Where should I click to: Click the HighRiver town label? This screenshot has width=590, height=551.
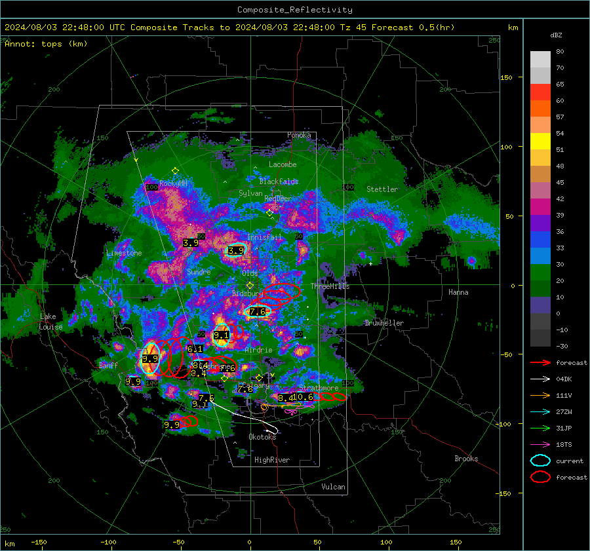[272, 460]
